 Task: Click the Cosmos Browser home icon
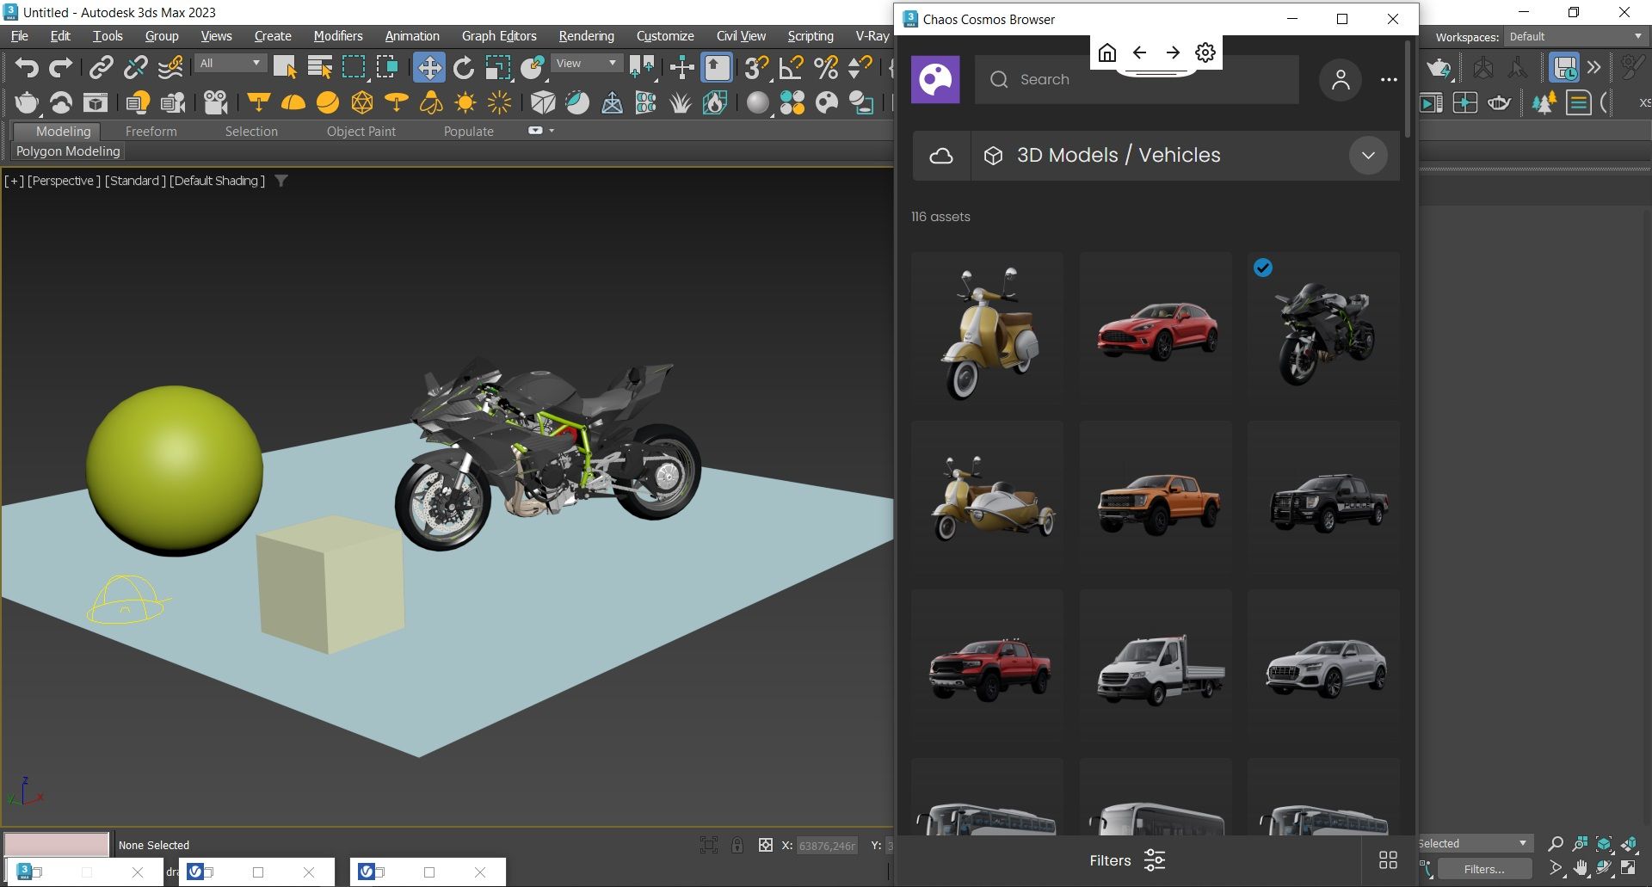point(1107,52)
